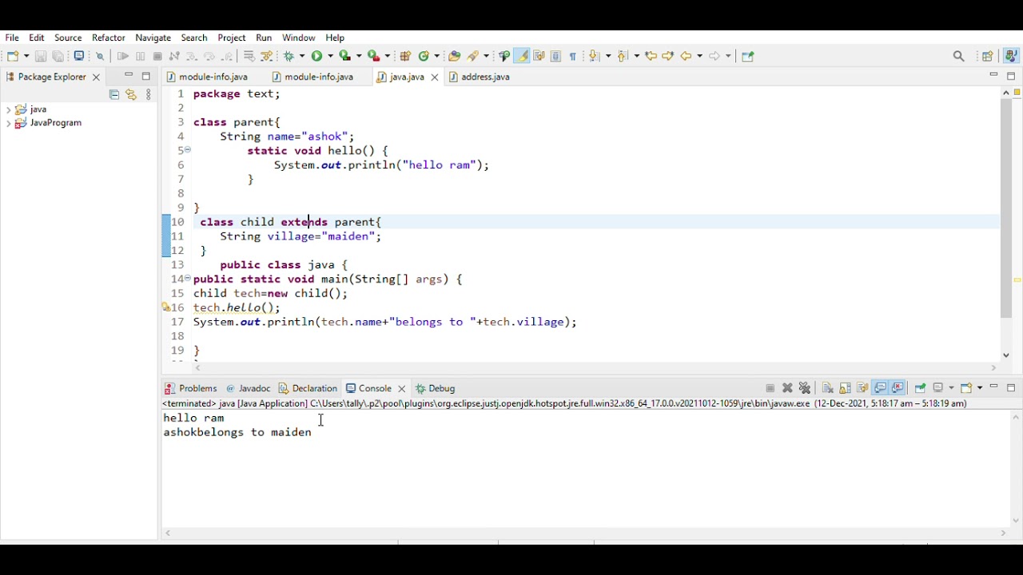The width and height of the screenshot is (1023, 575).
Task: Open the New wizard dropdown arrow
Action: pos(26,56)
